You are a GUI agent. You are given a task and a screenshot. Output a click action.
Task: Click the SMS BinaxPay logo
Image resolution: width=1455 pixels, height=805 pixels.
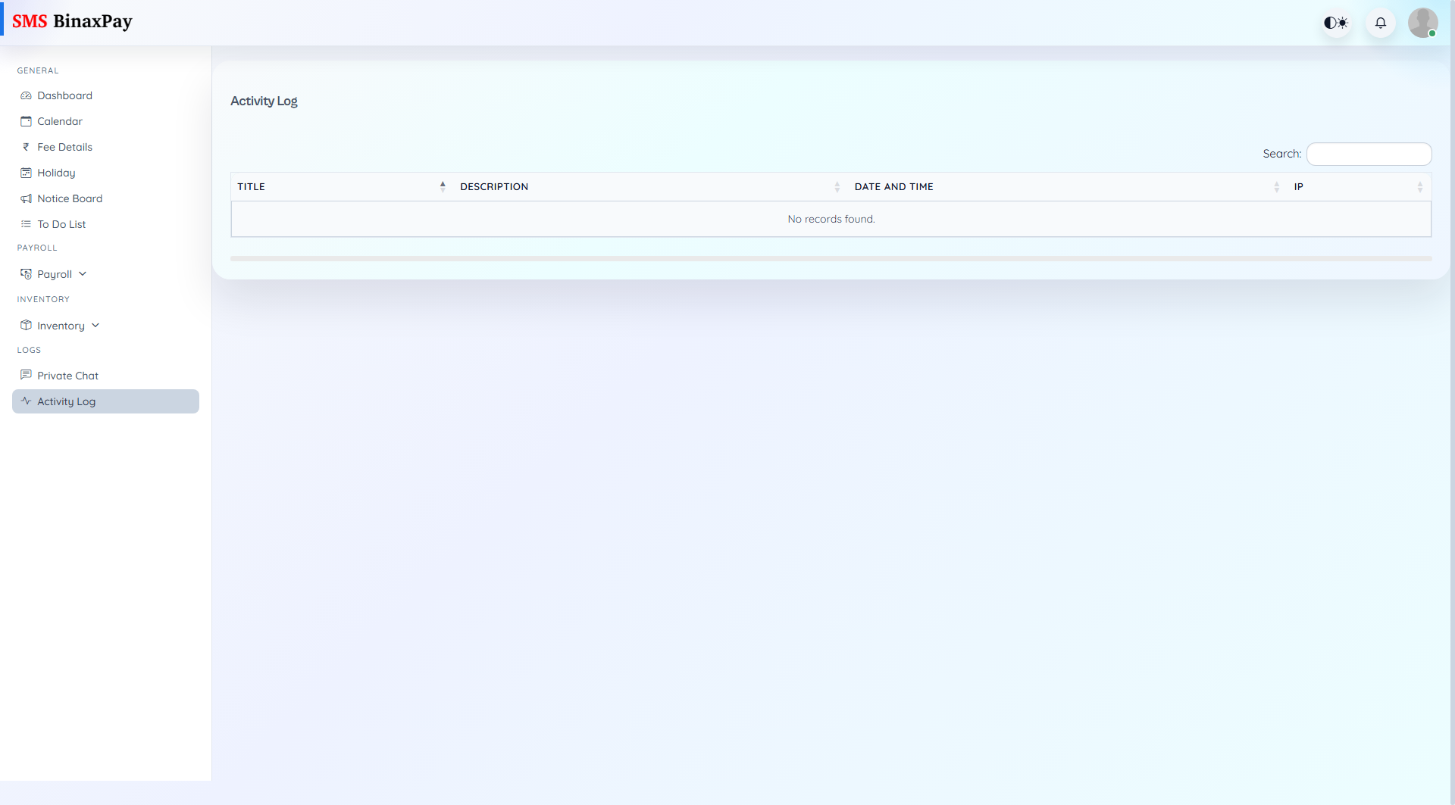pyautogui.click(x=73, y=21)
